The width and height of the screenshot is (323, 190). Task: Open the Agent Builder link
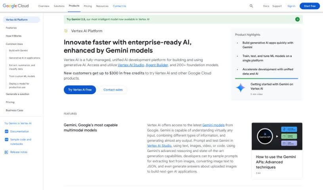(x=157, y=65)
